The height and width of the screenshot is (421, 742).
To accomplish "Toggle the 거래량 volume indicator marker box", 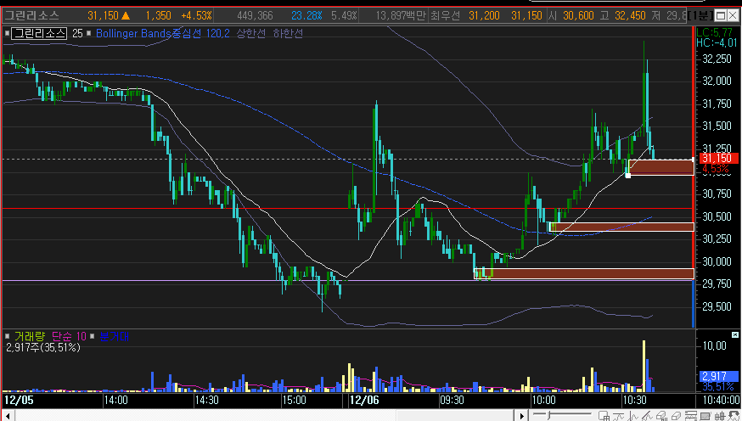I will (7, 336).
